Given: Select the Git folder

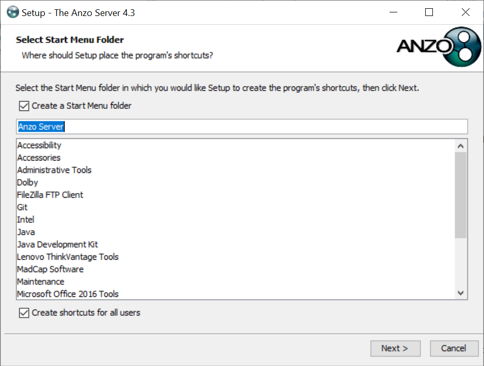Looking at the screenshot, I should tap(22, 207).
